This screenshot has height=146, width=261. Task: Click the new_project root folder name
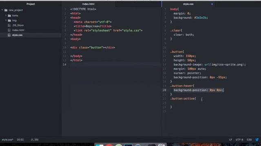coord(15,10)
